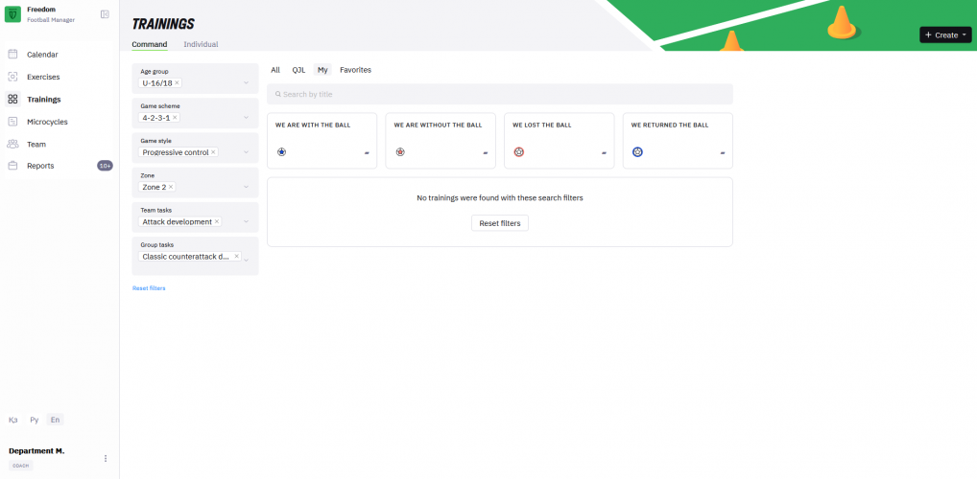
Task: Open Exercises from the sidebar menu
Action: [43, 77]
